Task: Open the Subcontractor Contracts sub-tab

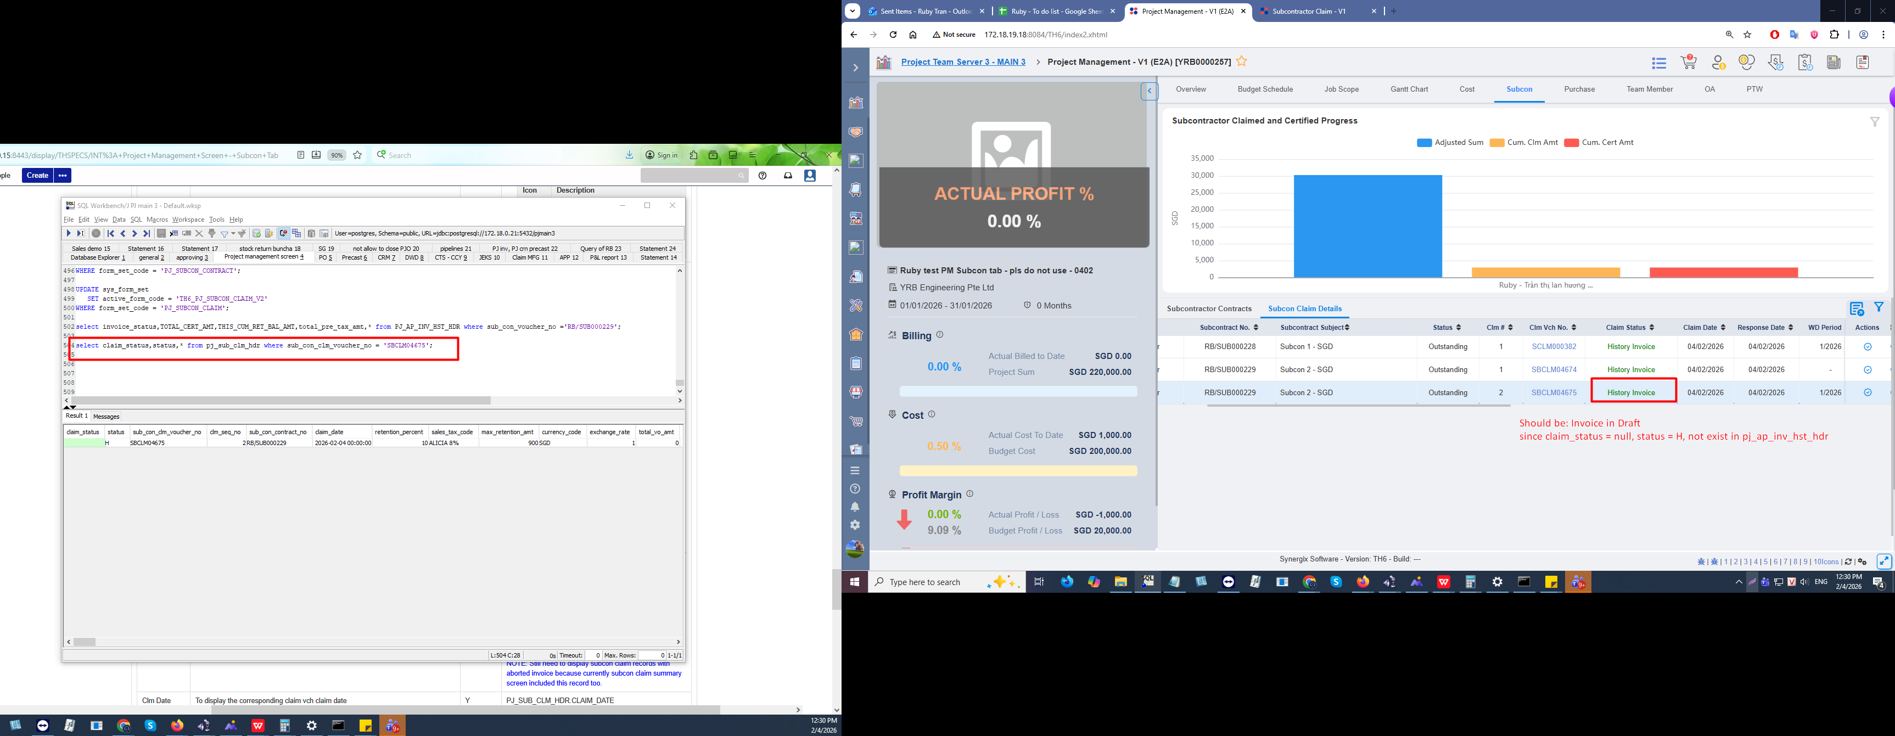Action: (x=1209, y=309)
